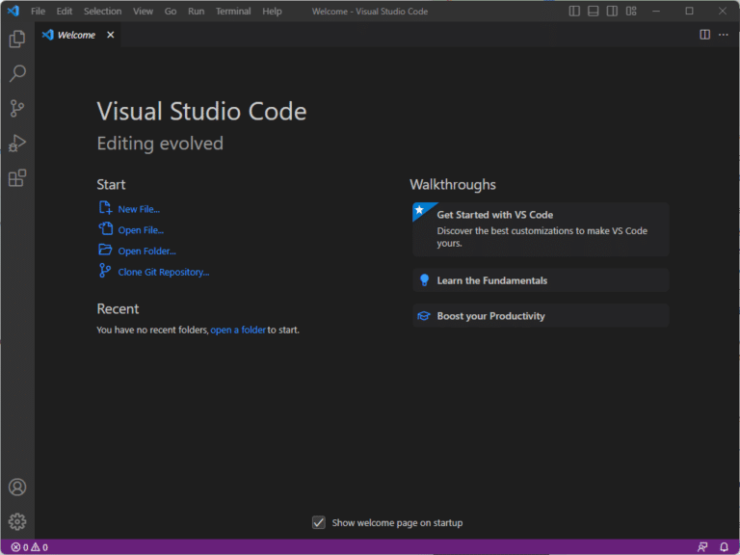740x555 pixels.
Task: Maximize the VS Code window
Action: click(690, 11)
